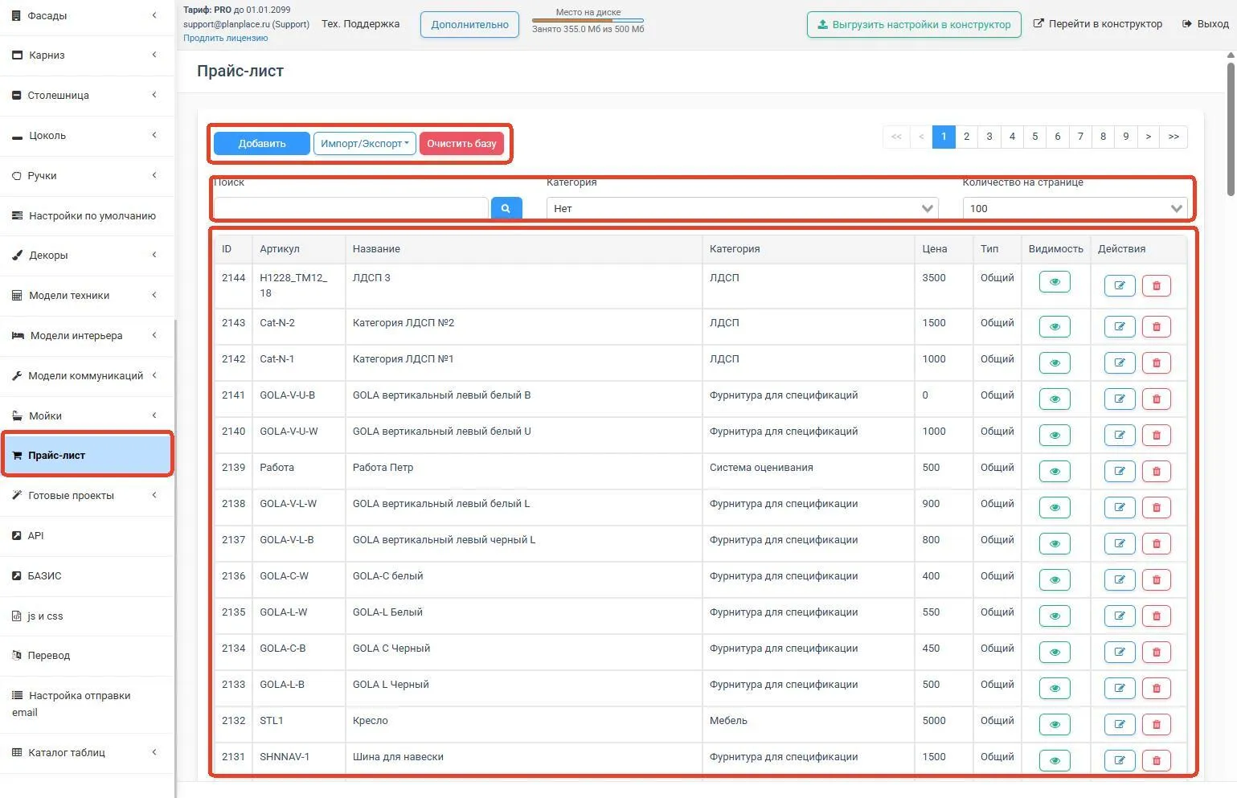The image size is (1237, 798).
Task: Expand the Готовые проекты section
Action: click(87, 496)
